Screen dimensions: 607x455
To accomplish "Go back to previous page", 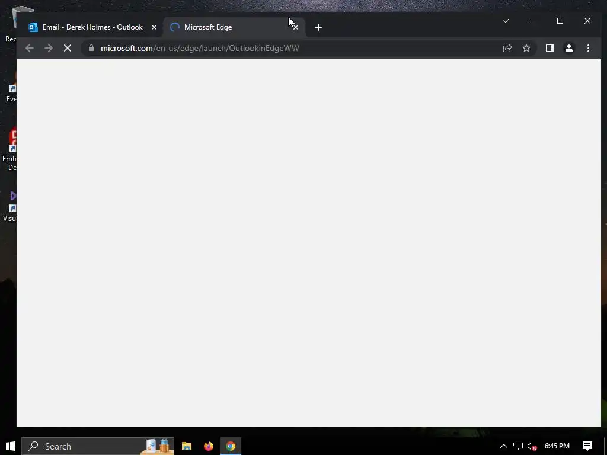I will click(30, 48).
